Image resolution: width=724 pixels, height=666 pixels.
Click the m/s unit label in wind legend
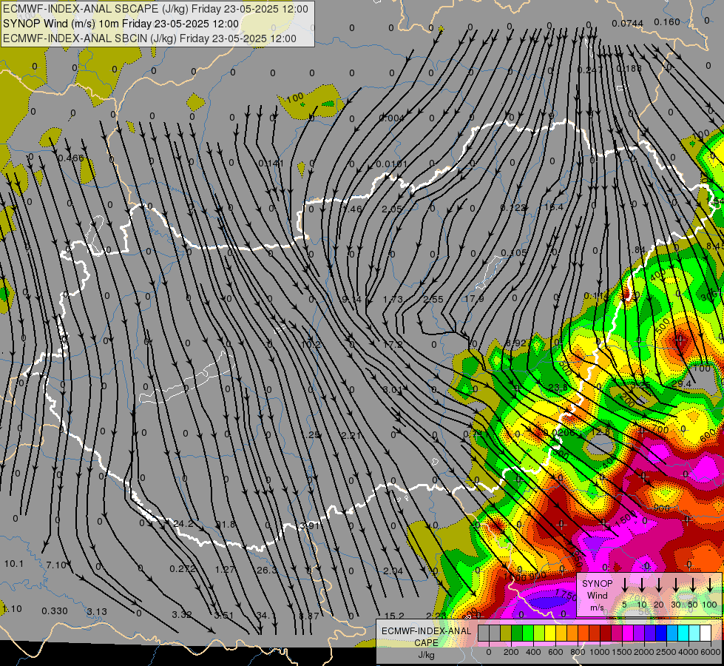[597, 608]
